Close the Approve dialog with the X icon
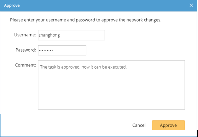198x137 pixels. (191, 5)
